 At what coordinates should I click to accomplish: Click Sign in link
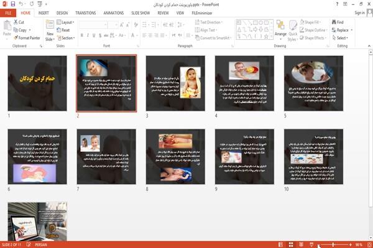pos(359,13)
